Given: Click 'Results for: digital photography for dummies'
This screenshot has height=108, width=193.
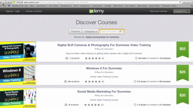Looking at the screenshot, I should click(x=96, y=37).
